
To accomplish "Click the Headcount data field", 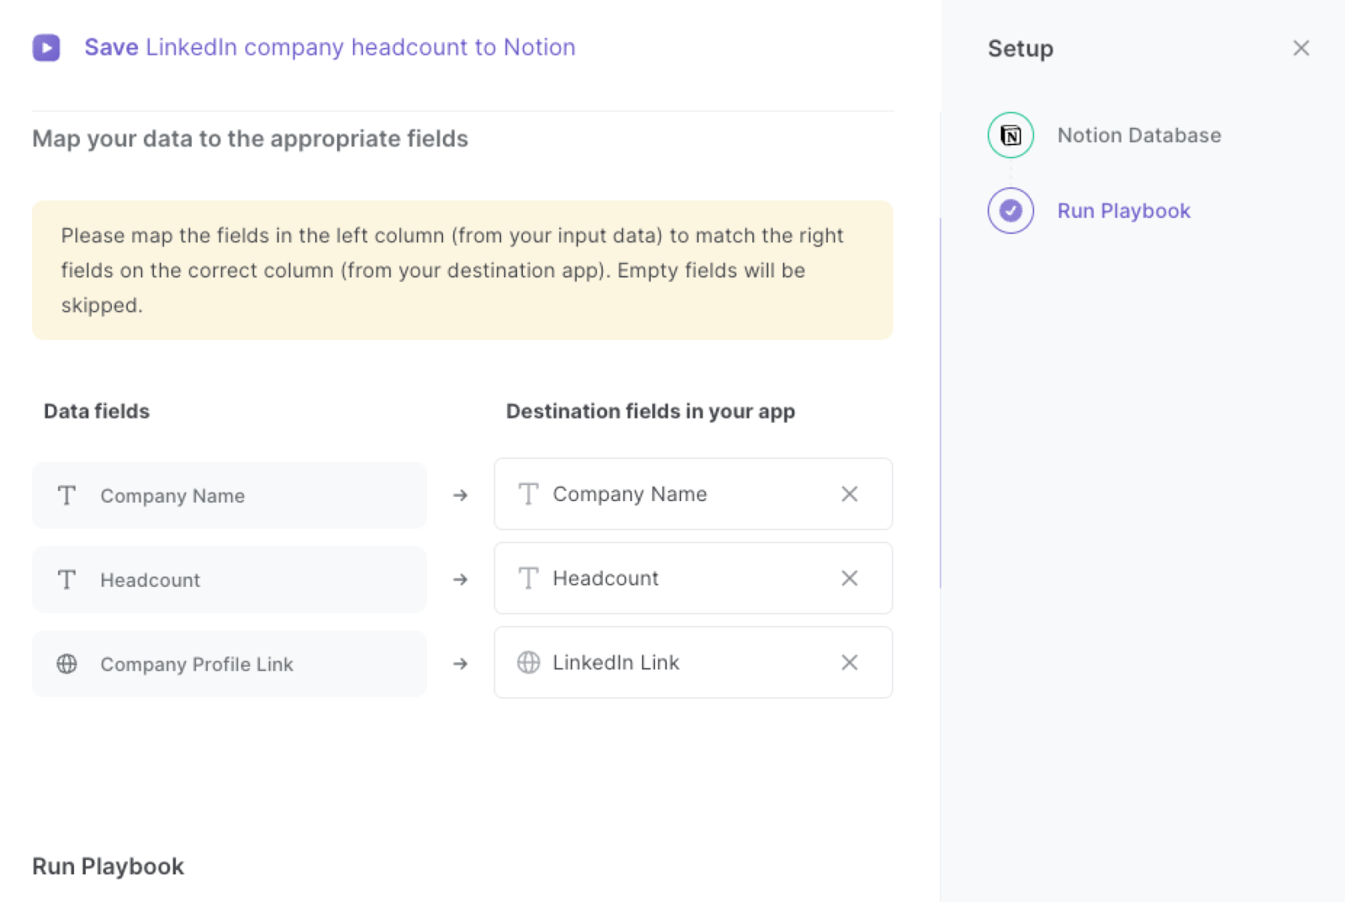I will (229, 580).
